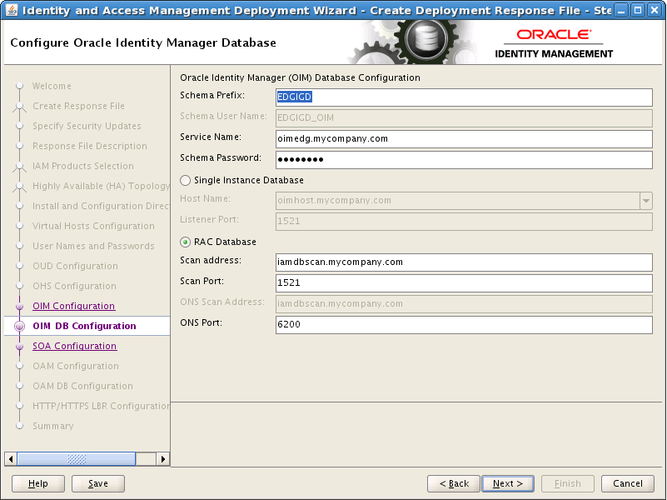Click the Help button
Viewport: 667px width, 500px height.
pos(38,483)
